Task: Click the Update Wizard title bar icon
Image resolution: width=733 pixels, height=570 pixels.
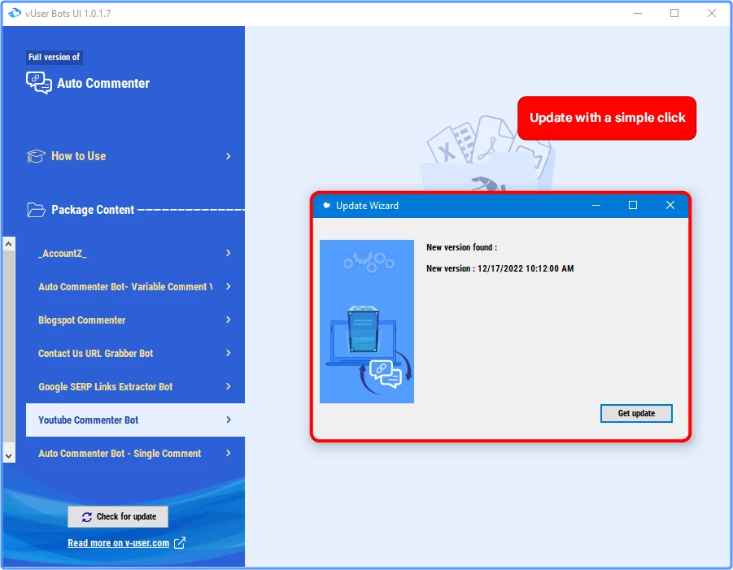Action: (327, 206)
